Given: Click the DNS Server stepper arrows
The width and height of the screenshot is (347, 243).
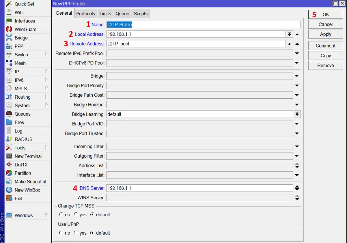Looking at the screenshot, I should pyautogui.click(x=297, y=188).
